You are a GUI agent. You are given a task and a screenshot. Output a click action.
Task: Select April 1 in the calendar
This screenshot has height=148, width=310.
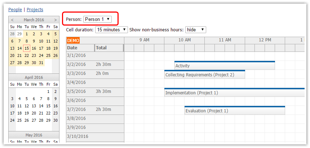pos(48,91)
